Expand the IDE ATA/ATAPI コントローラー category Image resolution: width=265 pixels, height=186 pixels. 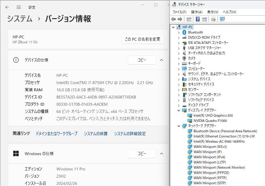pyautogui.click(x=179, y=43)
